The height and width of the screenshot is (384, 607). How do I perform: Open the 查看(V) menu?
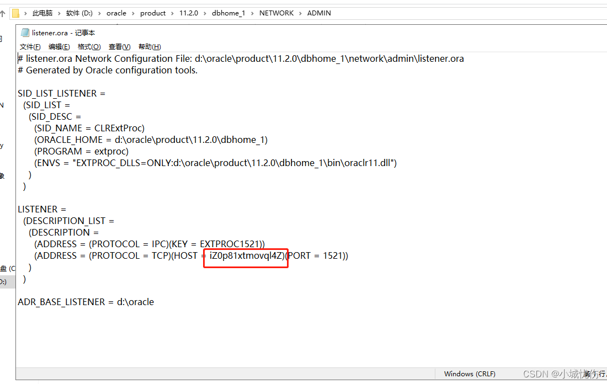tap(119, 46)
